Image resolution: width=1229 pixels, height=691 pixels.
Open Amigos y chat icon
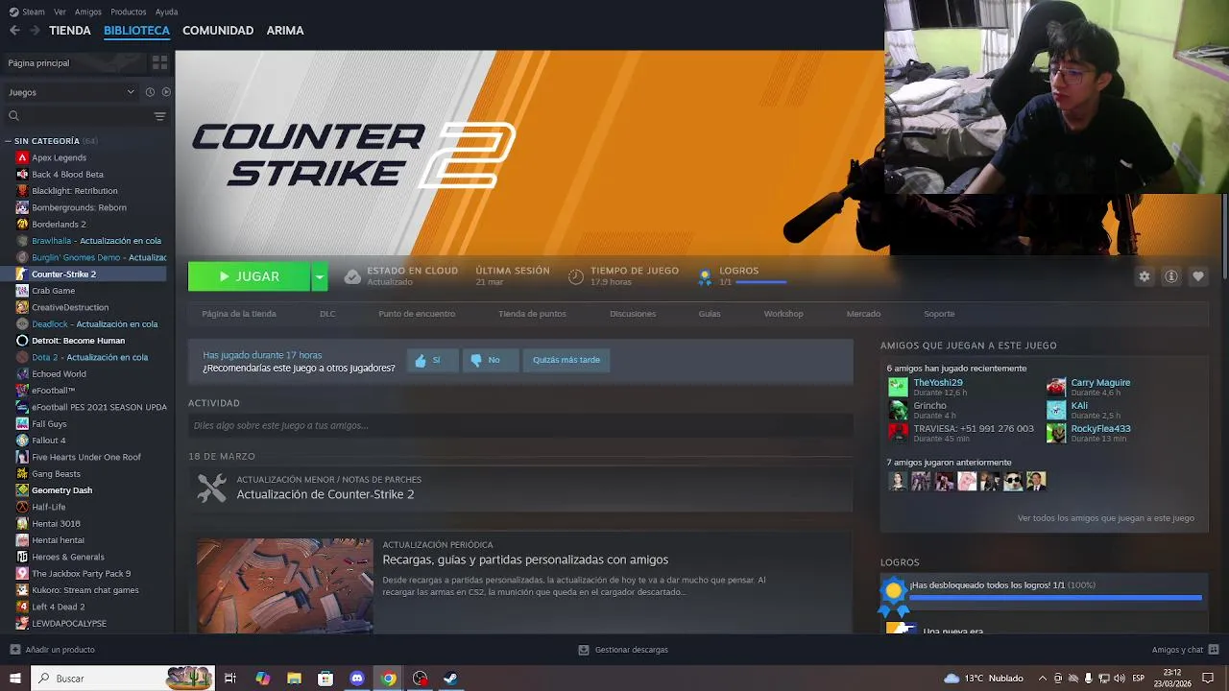coord(1213,650)
